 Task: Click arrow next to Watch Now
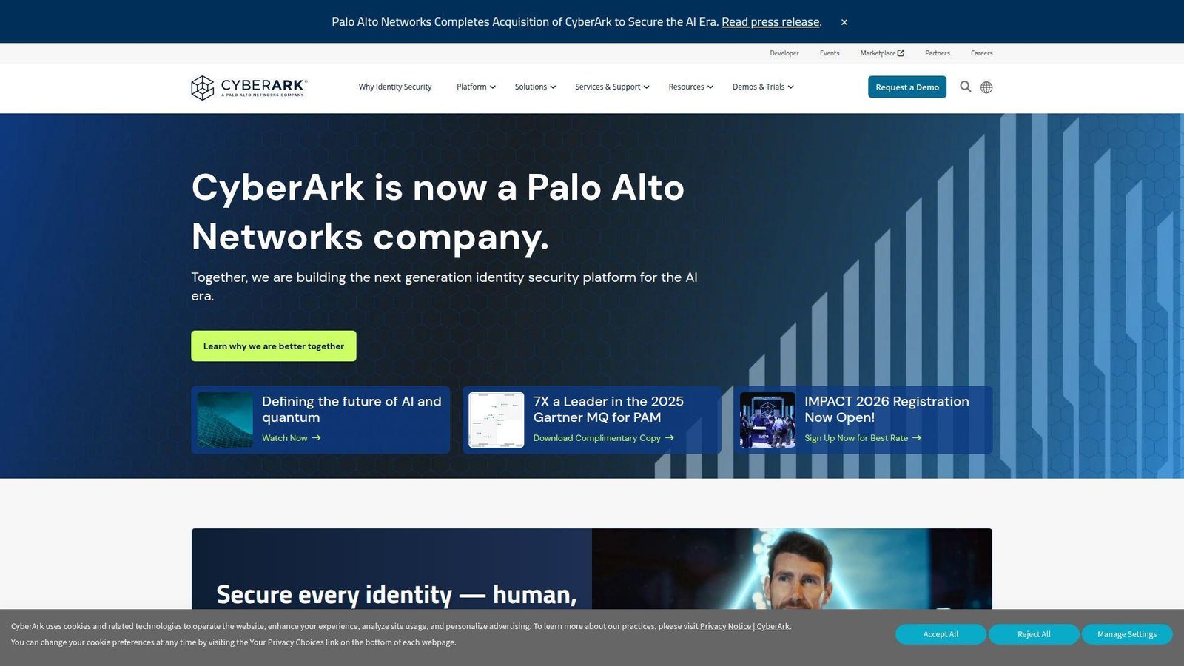[316, 438]
